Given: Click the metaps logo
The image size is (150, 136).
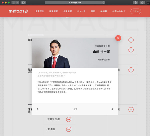Looking at the screenshot, I should [18, 11].
